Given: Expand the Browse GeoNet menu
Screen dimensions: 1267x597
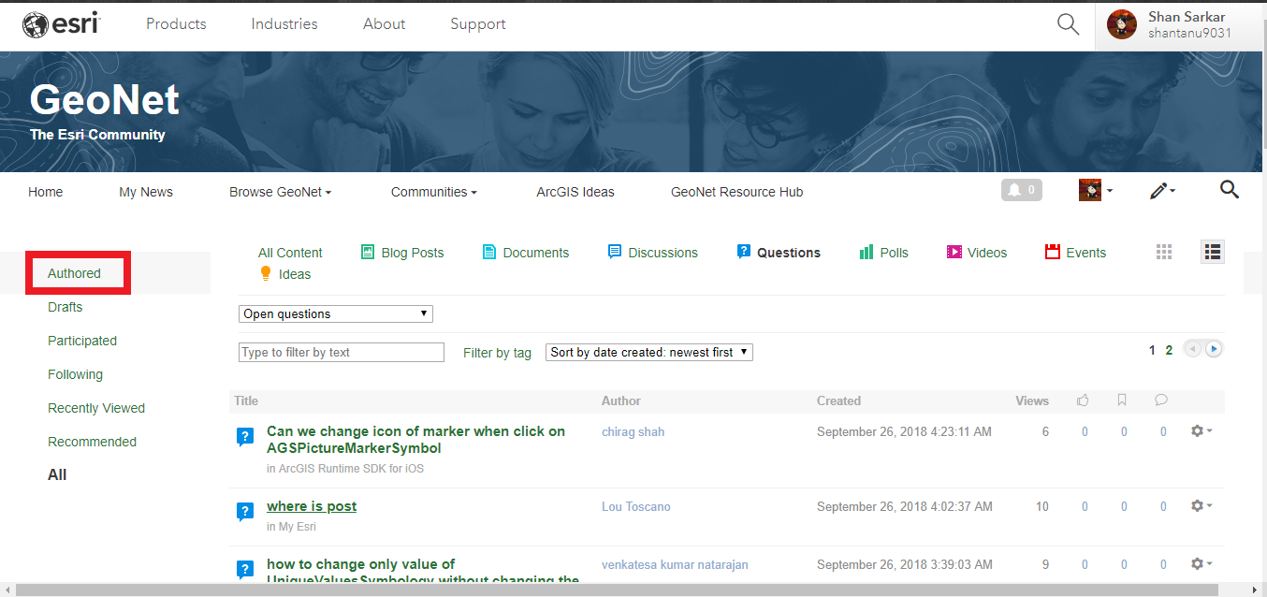Looking at the screenshot, I should (281, 192).
